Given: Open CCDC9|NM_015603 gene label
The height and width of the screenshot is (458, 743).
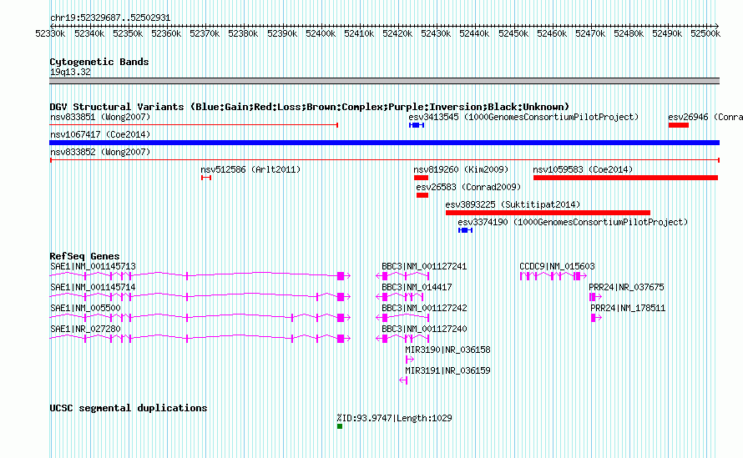Looking at the screenshot, I should 558,266.
